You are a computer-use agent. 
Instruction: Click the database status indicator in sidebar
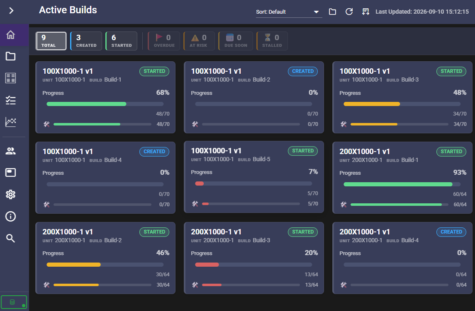(x=14, y=302)
